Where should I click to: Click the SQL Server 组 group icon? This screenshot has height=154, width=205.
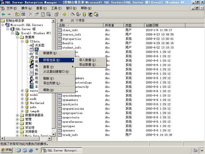(12, 29)
